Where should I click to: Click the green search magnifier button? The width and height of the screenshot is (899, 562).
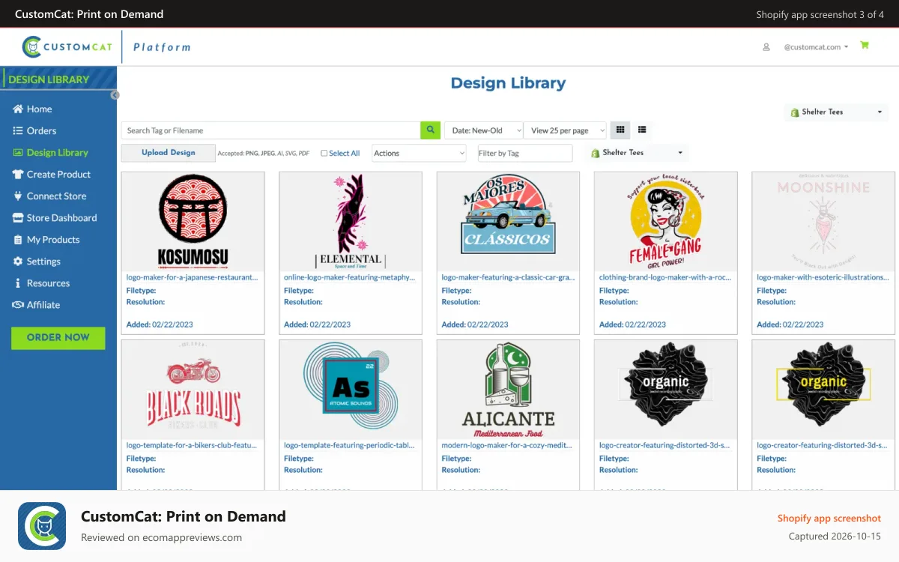pyautogui.click(x=431, y=130)
